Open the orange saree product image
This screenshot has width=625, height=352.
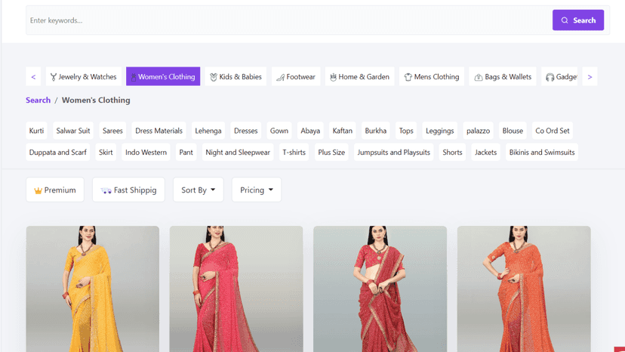coord(524,289)
